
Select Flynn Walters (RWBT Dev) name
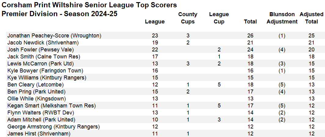coord(41,113)
